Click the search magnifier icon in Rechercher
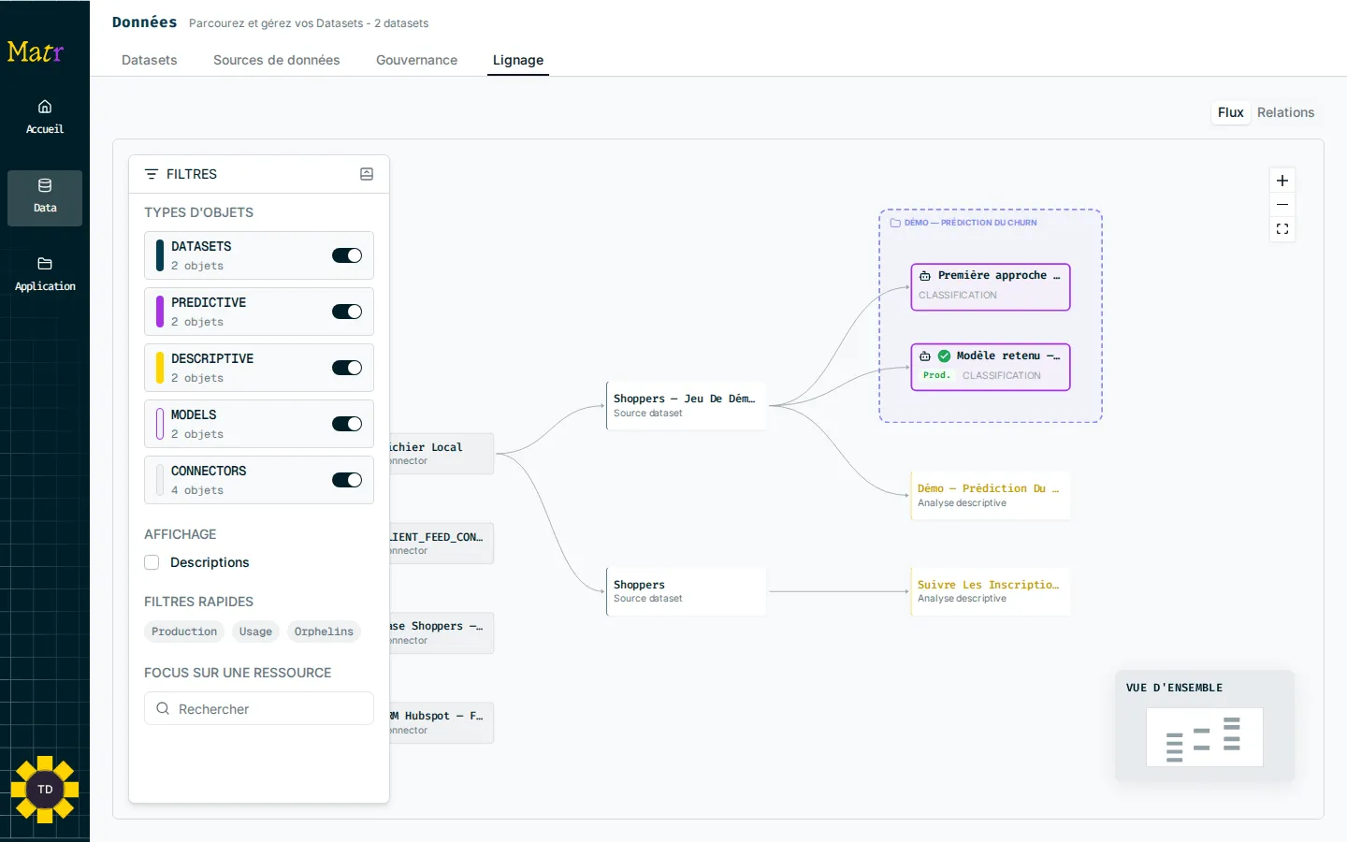Image resolution: width=1347 pixels, height=842 pixels. [163, 709]
